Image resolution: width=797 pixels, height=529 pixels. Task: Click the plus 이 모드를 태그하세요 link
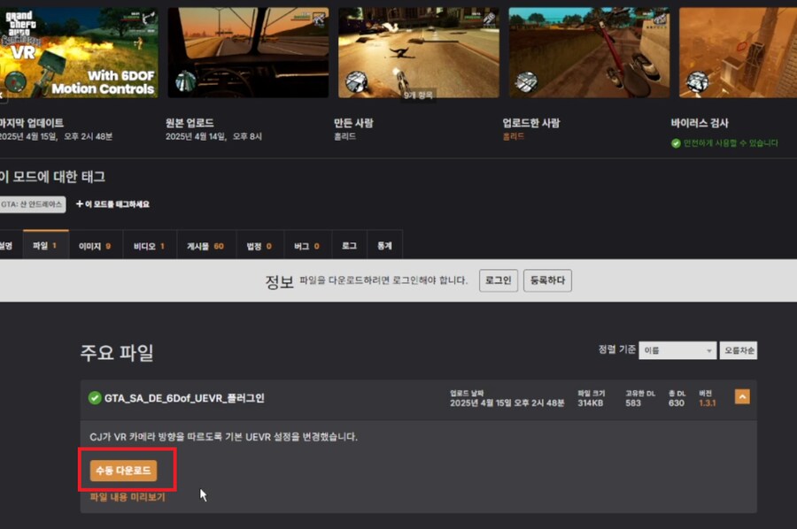[112, 204]
